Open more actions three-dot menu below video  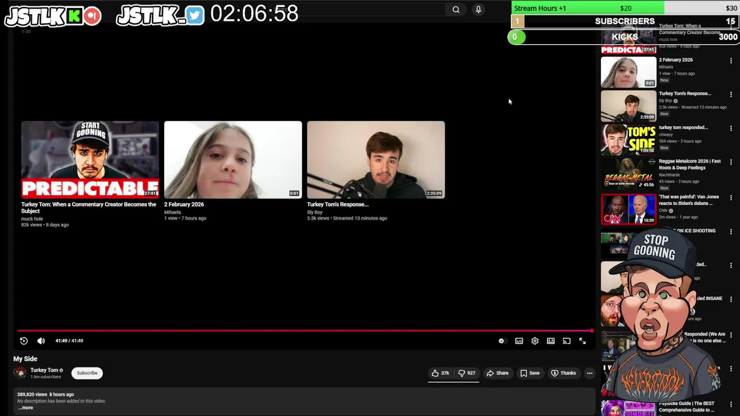point(590,373)
